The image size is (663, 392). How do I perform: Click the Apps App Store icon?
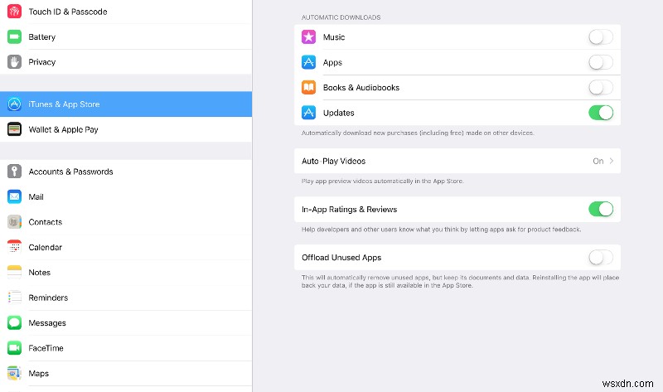308,62
